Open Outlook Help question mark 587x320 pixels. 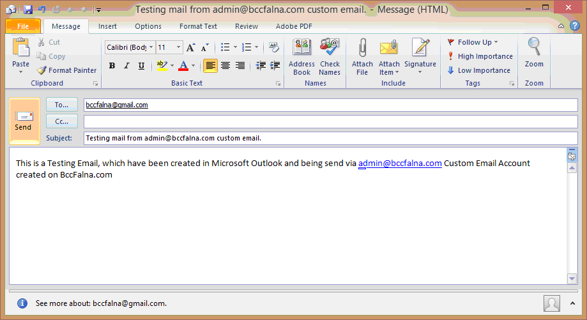coord(575,26)
